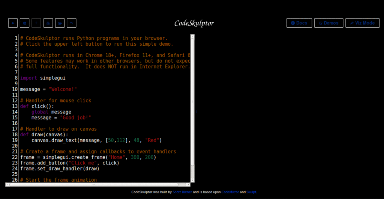Click the dimmed download icon in the toolbar

point(36,23)
